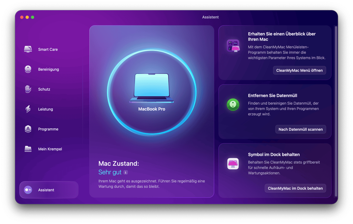
Task: Open the Smart Care sidebar icon
Action: (28, 49)
